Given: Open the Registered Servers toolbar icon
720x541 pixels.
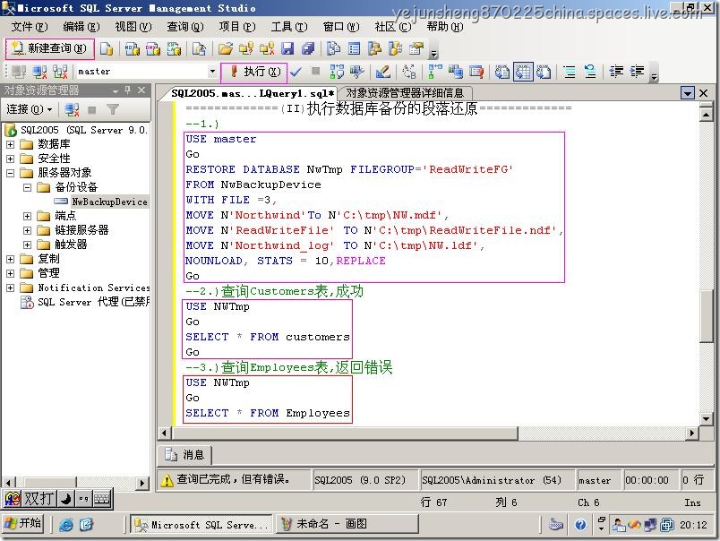Looking at the screenshot, I should coord(333,48).
